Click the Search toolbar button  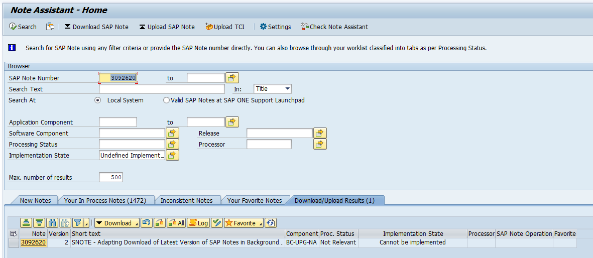[23, 27]
